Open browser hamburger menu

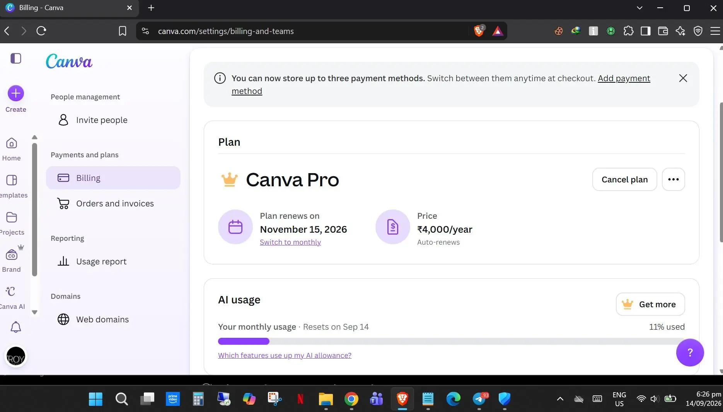tap(715, 31)
